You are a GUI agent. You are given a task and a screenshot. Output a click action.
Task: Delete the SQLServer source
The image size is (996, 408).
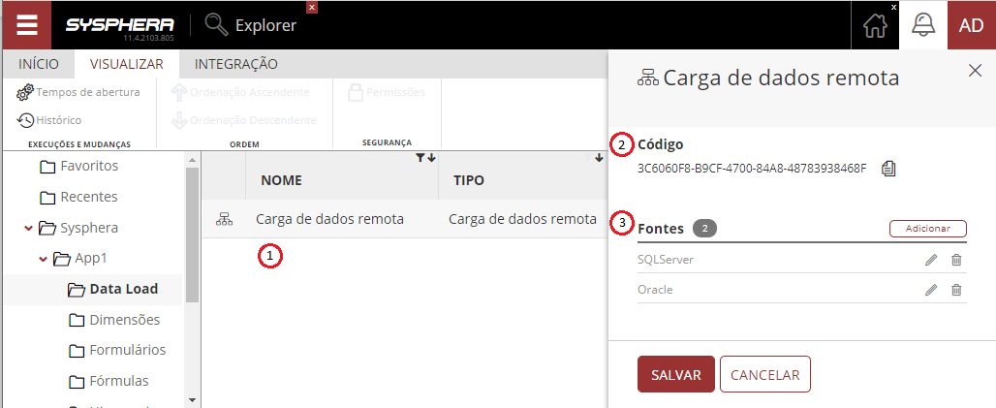(x=956, y=260)
